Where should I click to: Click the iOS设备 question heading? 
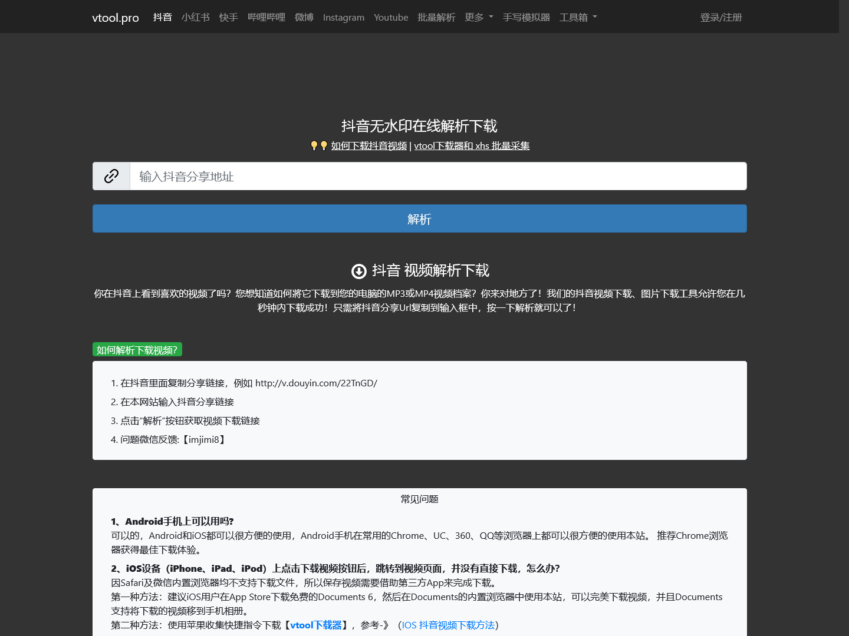[335, 568]
